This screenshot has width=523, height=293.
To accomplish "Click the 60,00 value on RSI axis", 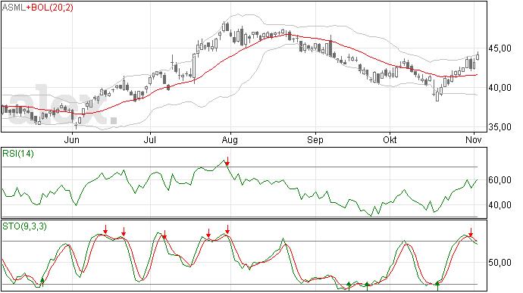I will (x=500, y=180).
